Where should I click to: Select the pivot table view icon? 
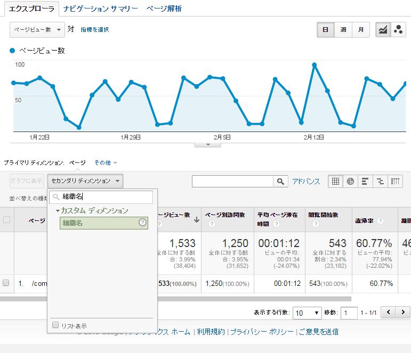[x=396, y=181]
